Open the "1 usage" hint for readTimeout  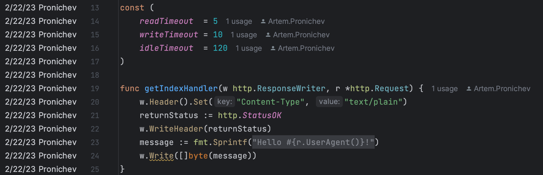(239, 21)
